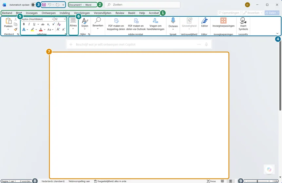Open the Acrobat tab
Image resolution: width=282 pixels, height=183 pixels.
click(154, 13)
